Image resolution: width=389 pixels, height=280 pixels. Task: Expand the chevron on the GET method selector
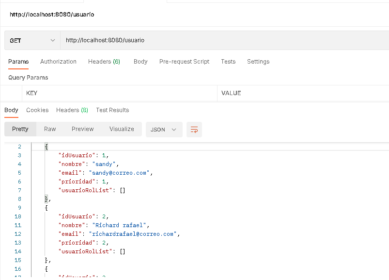tap(53, 40)
